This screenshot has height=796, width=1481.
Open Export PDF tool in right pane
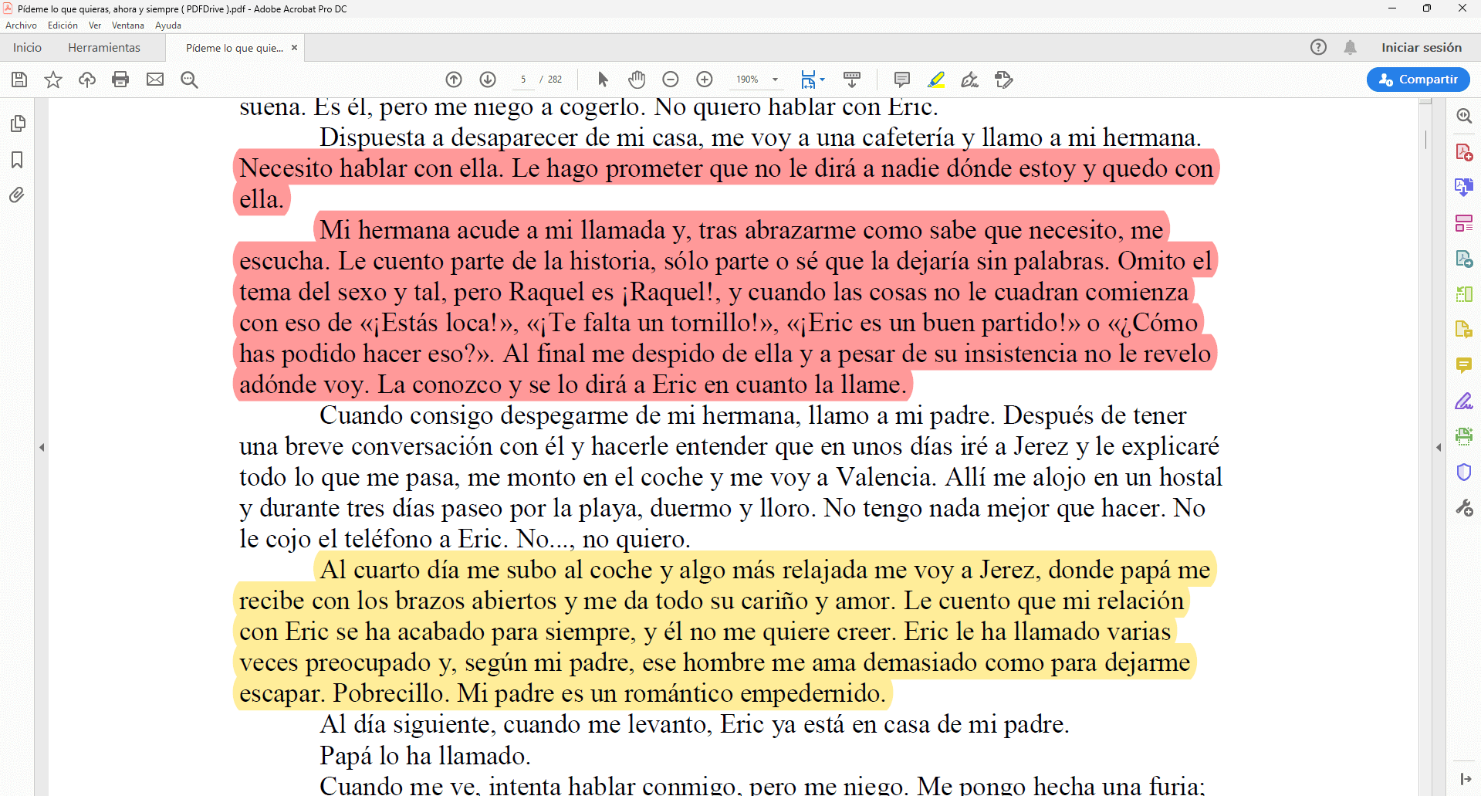click(x=1464, y=259)
